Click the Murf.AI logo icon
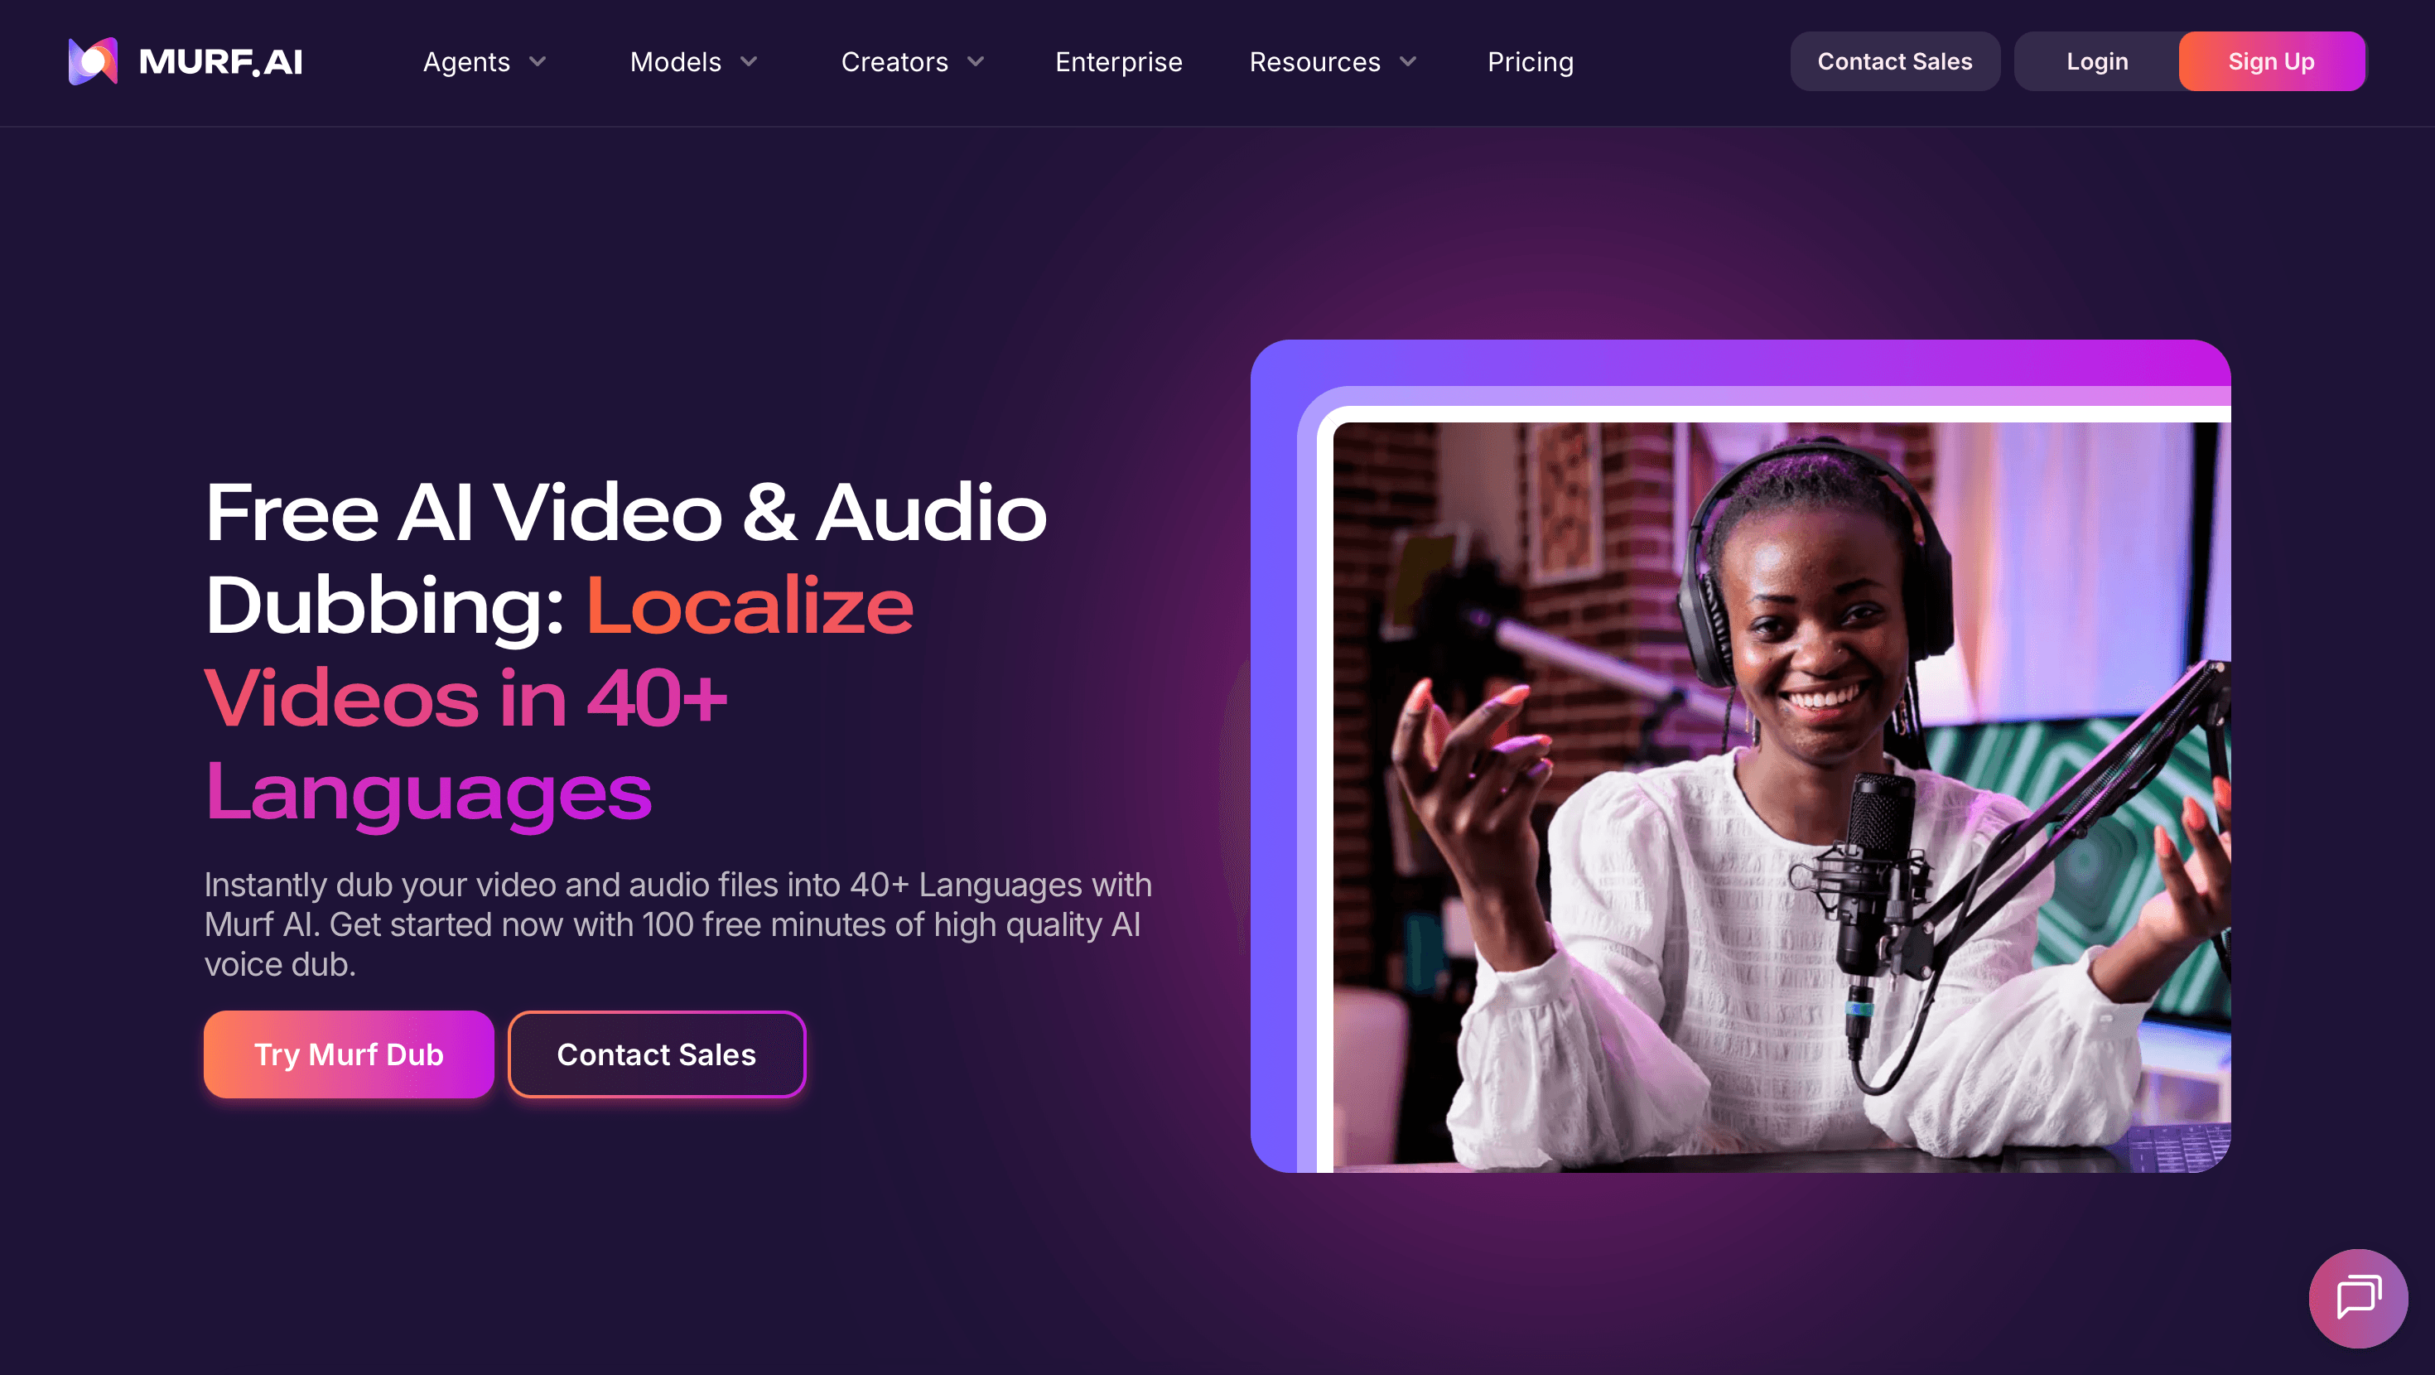Screen dimensions: 2435x1375 tap(93, 61)
